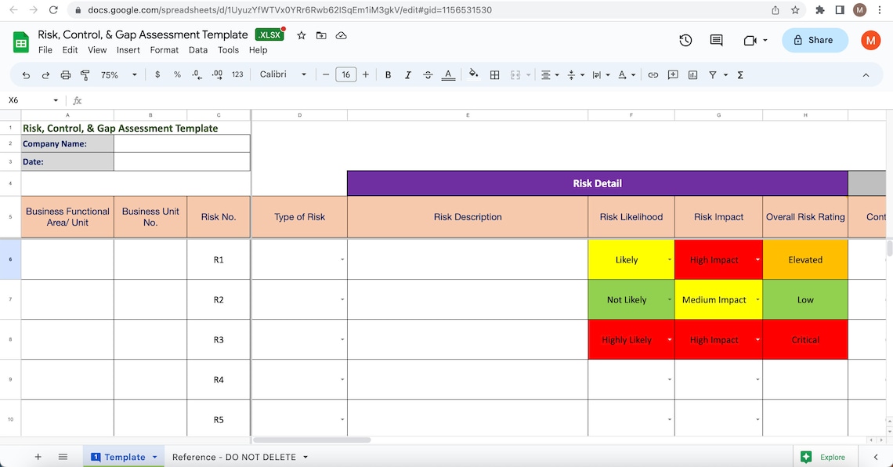Open R1 Risk Likelihood dropdown

click(669, 259)
